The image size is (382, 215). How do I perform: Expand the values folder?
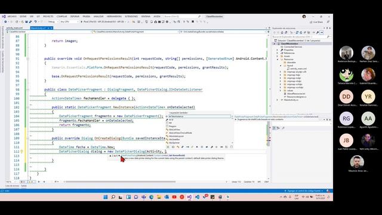(x=281, y=90)
